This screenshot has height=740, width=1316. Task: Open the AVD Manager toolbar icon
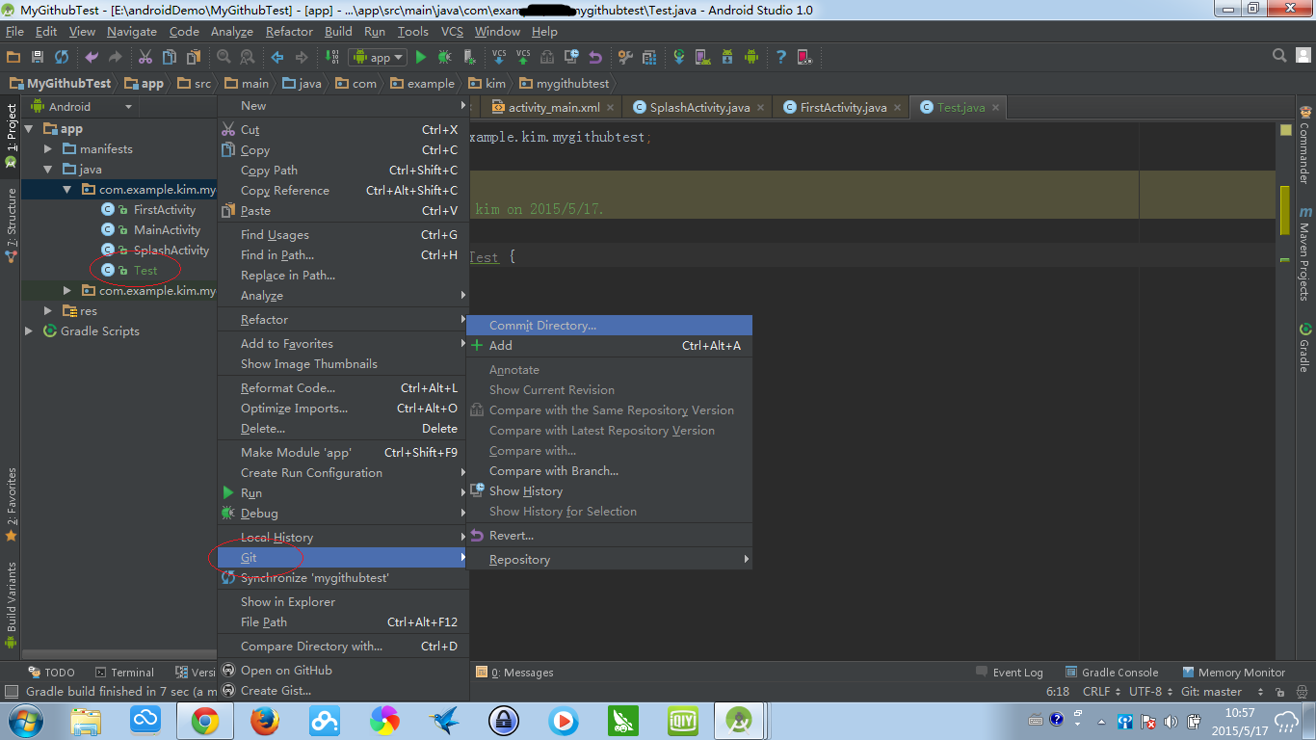[x=702, y=58]
